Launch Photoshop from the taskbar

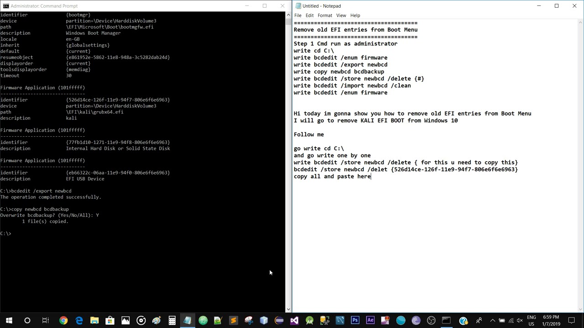(x=355, y=321)
